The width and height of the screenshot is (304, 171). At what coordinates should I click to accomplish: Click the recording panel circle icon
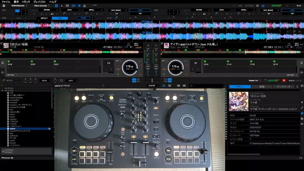click(x=79, y=6)
